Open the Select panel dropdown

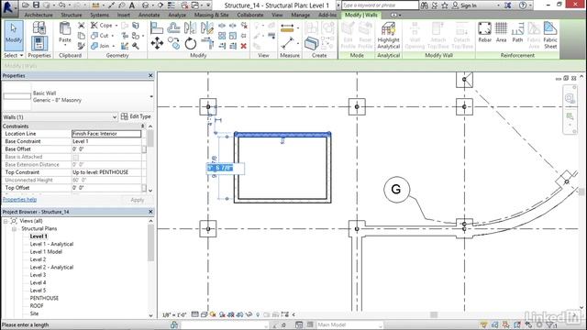tap(21, 55)
